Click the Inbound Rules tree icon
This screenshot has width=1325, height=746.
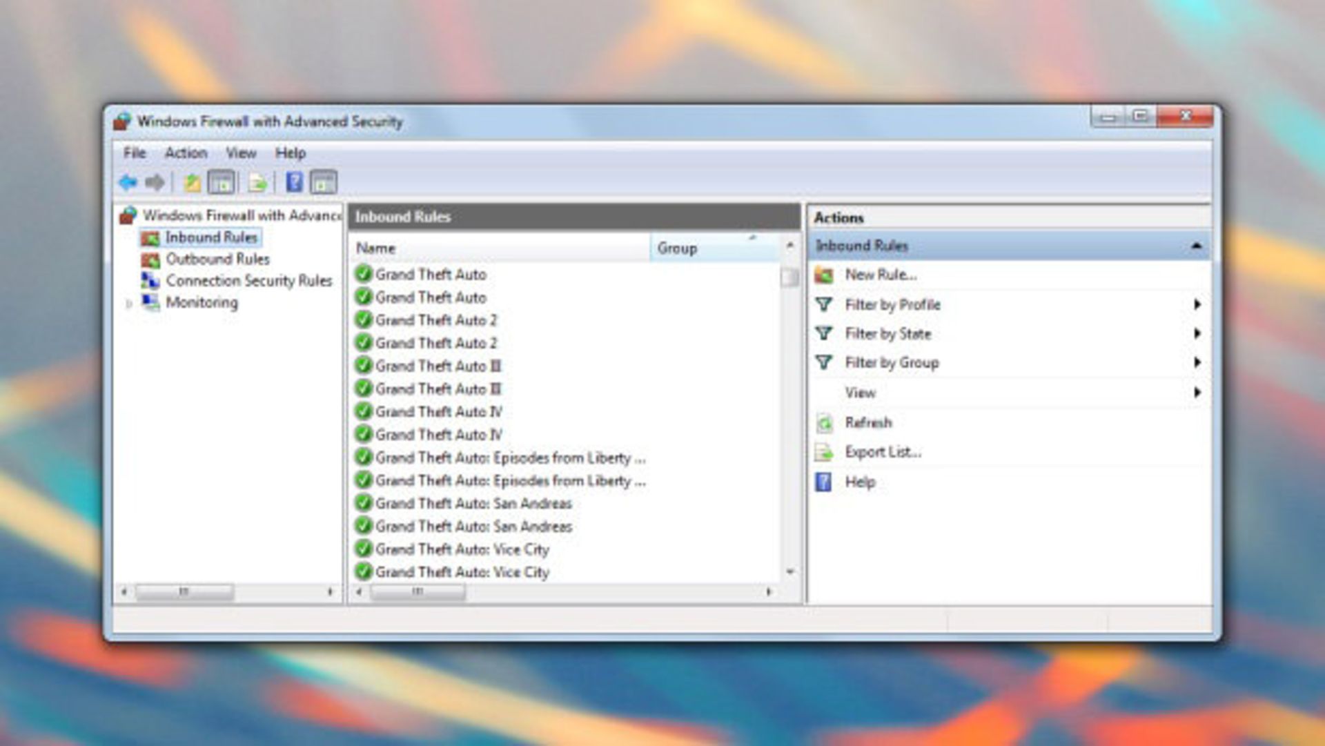click(x=150, y=238)
